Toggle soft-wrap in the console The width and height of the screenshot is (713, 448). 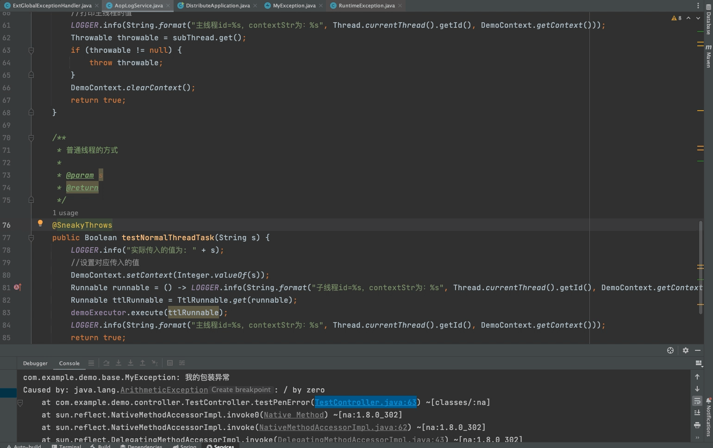click(x=697, y=401)
